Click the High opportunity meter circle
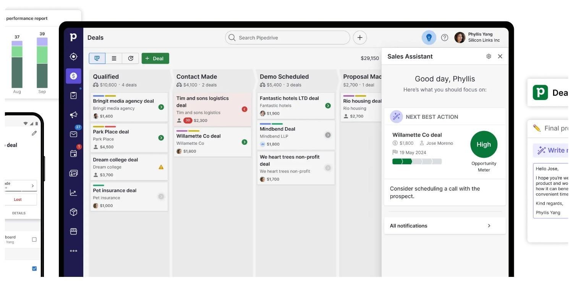573x283 pixels. [x=484, y=144]
